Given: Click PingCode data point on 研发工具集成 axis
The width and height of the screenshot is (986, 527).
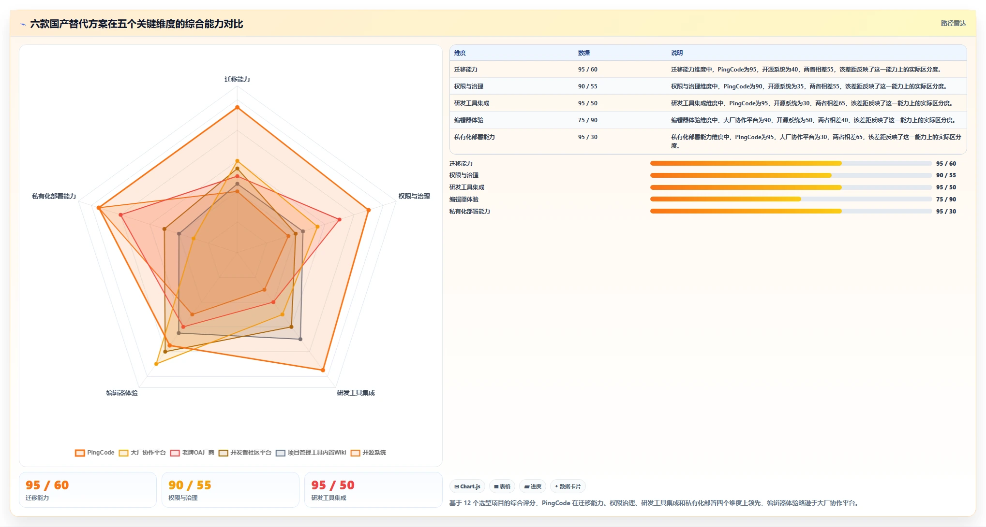Looking at the screenshot, I should [323, 370].
